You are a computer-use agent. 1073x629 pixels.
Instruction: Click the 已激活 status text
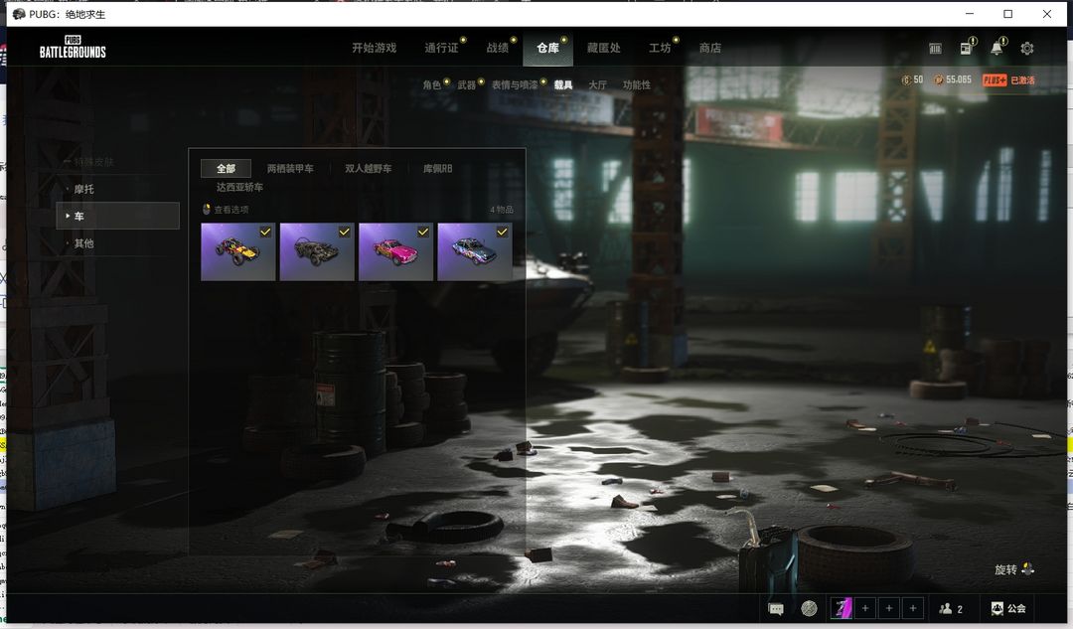(1022, 80)
